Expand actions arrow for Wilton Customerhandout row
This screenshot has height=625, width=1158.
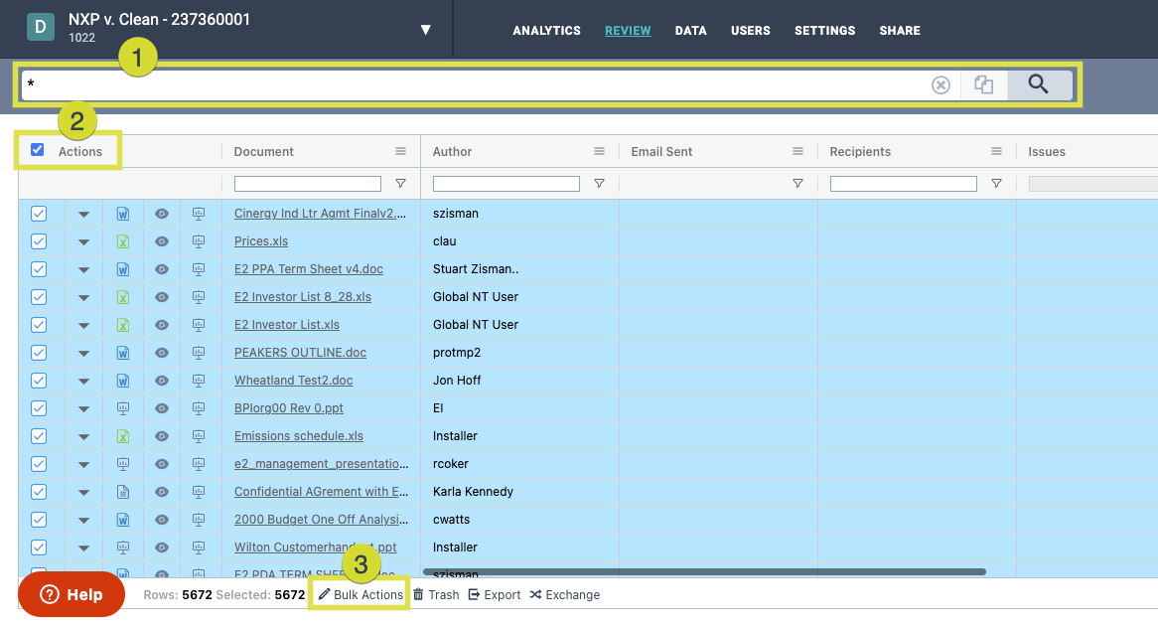click(x=83, y=548)
